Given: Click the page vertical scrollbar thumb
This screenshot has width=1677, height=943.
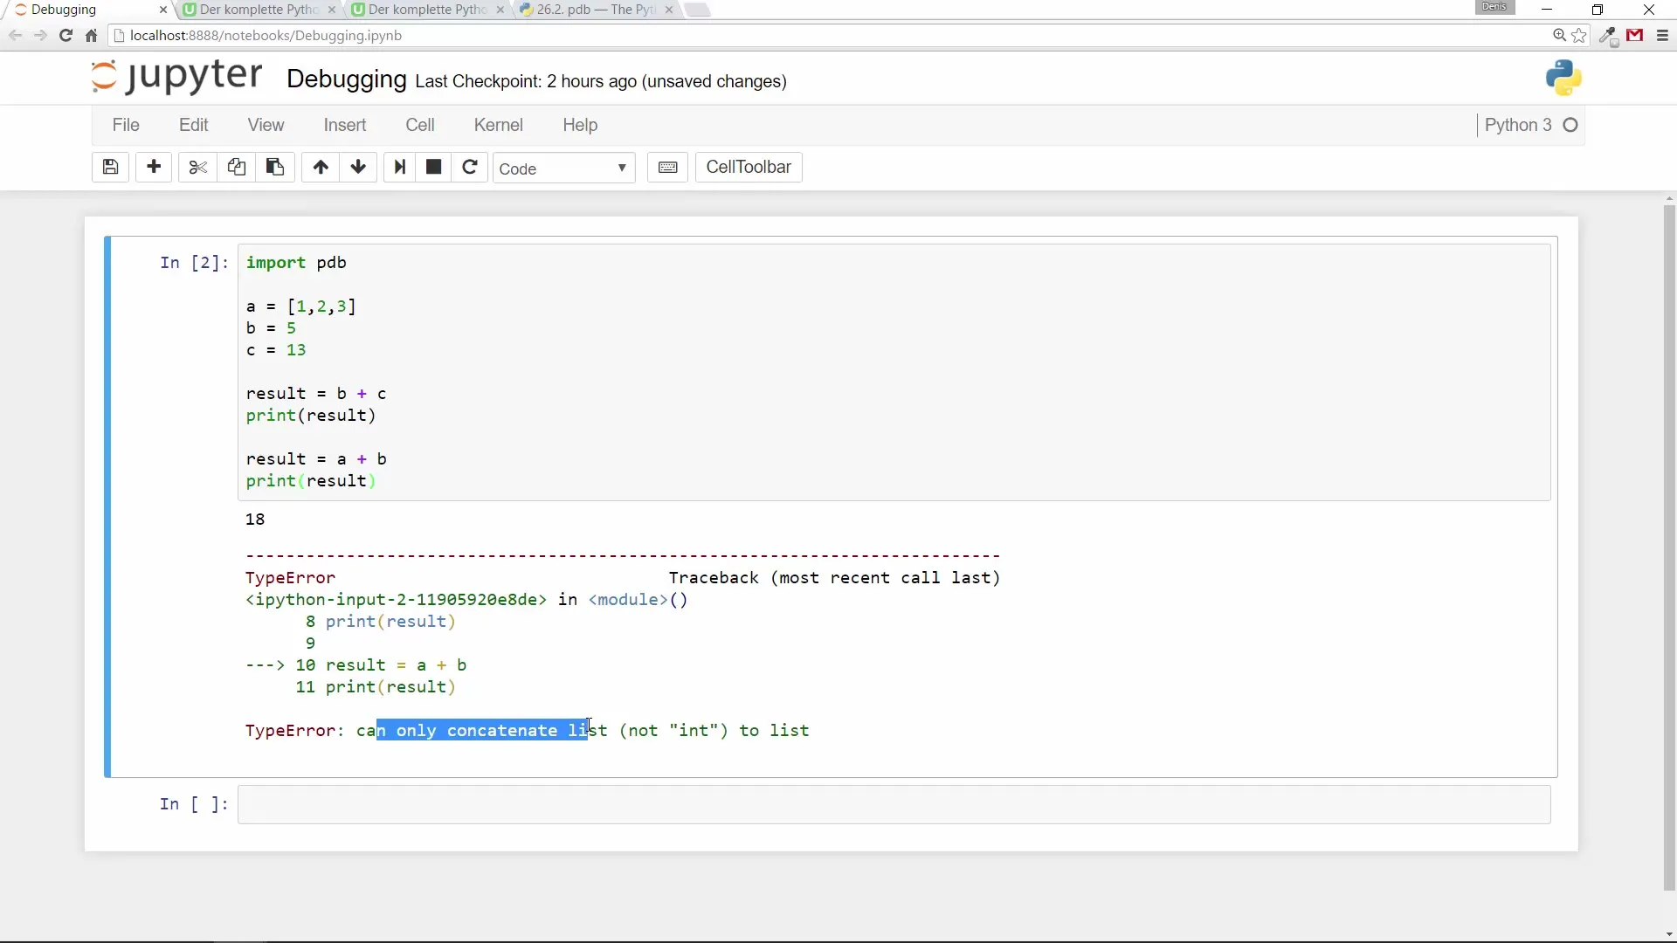Looking at the screenshot, I should click(x=1669, y=547).
